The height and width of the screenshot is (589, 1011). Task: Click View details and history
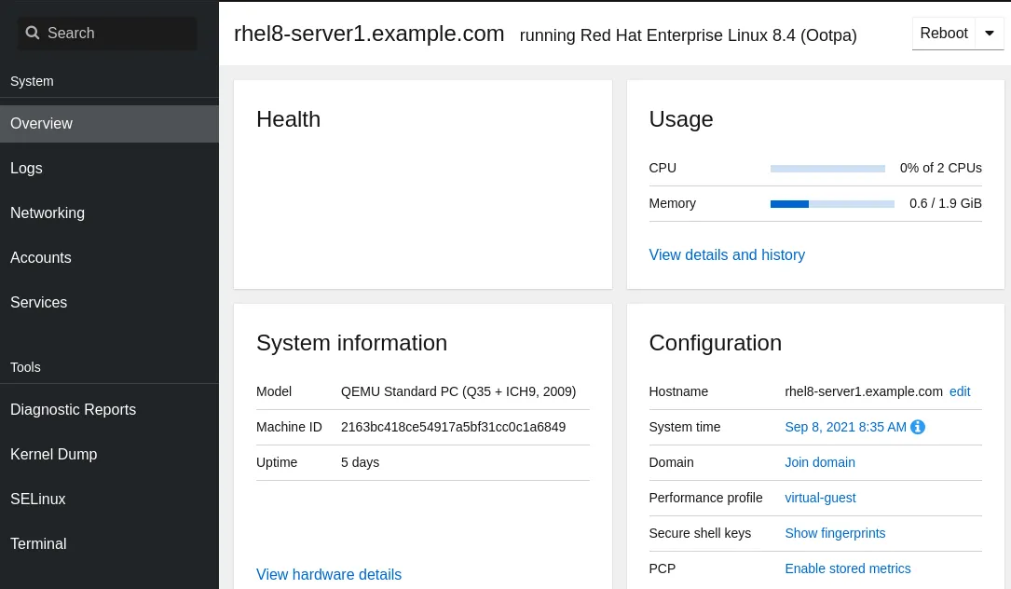pyautogui.click(x=727, y=254)
